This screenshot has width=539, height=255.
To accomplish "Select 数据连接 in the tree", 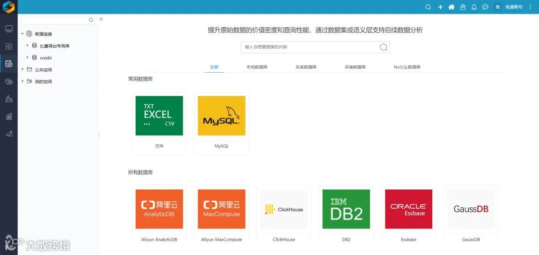I will (x=43, y=34).
